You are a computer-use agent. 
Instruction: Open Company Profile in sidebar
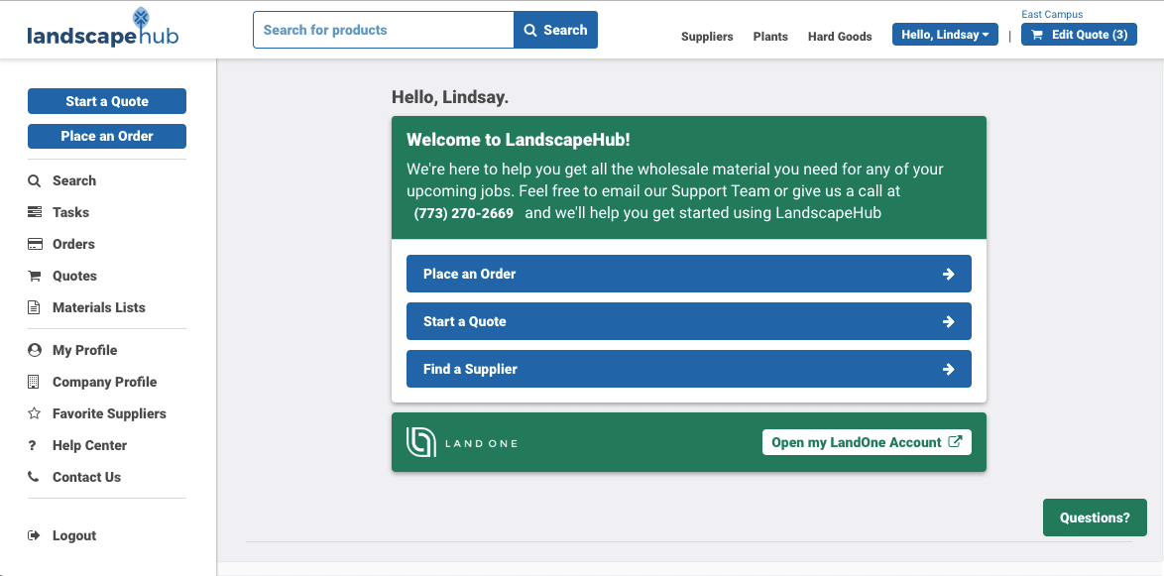tap(105, 383)
